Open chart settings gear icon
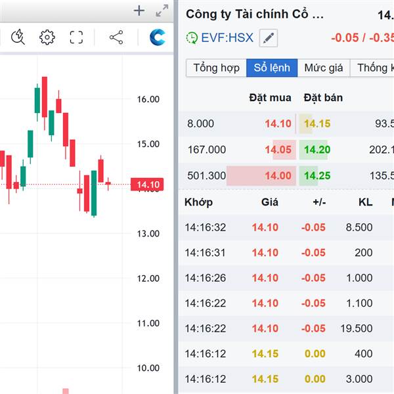Image resolution: width=394 pixels, height=394 pixels. [47, 37]
